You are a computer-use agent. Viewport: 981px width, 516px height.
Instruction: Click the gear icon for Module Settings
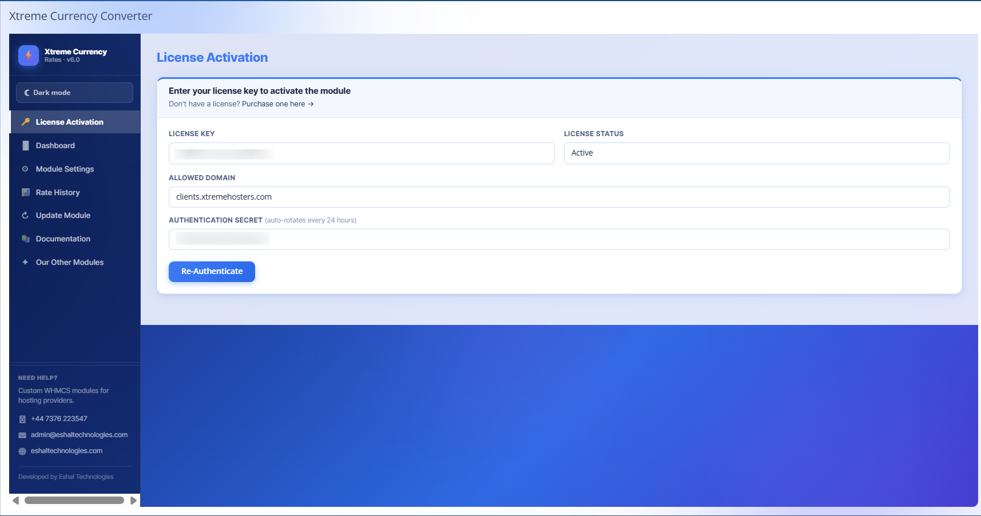pyautogui.click(x=25, y=169)
